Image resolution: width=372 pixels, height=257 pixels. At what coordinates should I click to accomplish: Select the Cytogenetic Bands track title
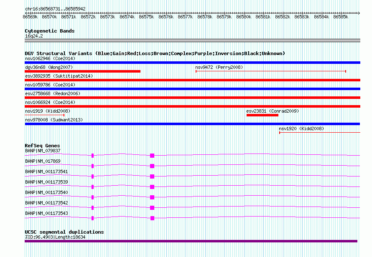[x=50, y=31]
